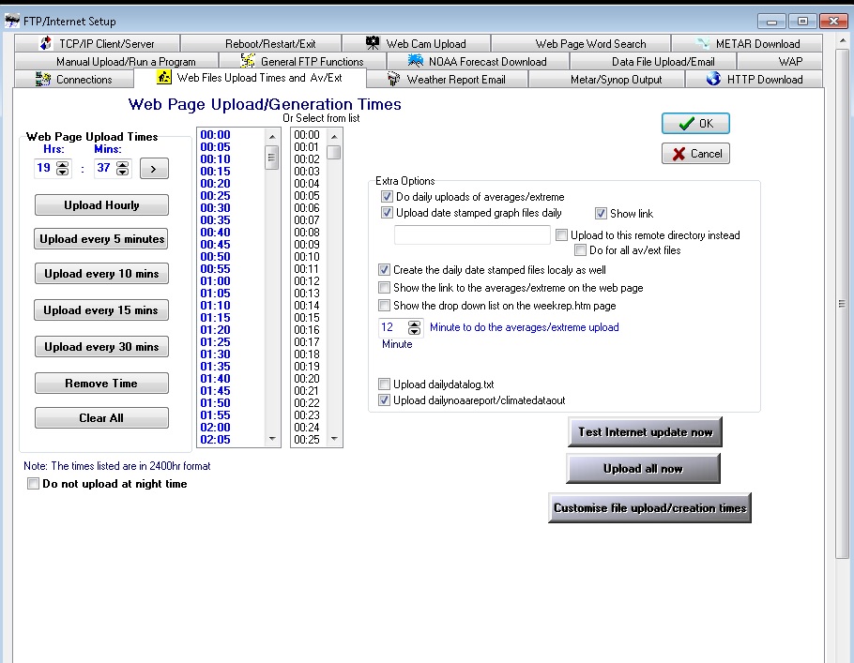The width and height of the screenshot is (854, 663).
Task: Enable Do not upload at night time
Action: coord(34,484)
